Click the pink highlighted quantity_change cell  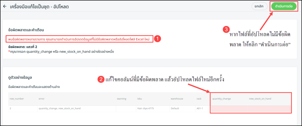point(229,109)
